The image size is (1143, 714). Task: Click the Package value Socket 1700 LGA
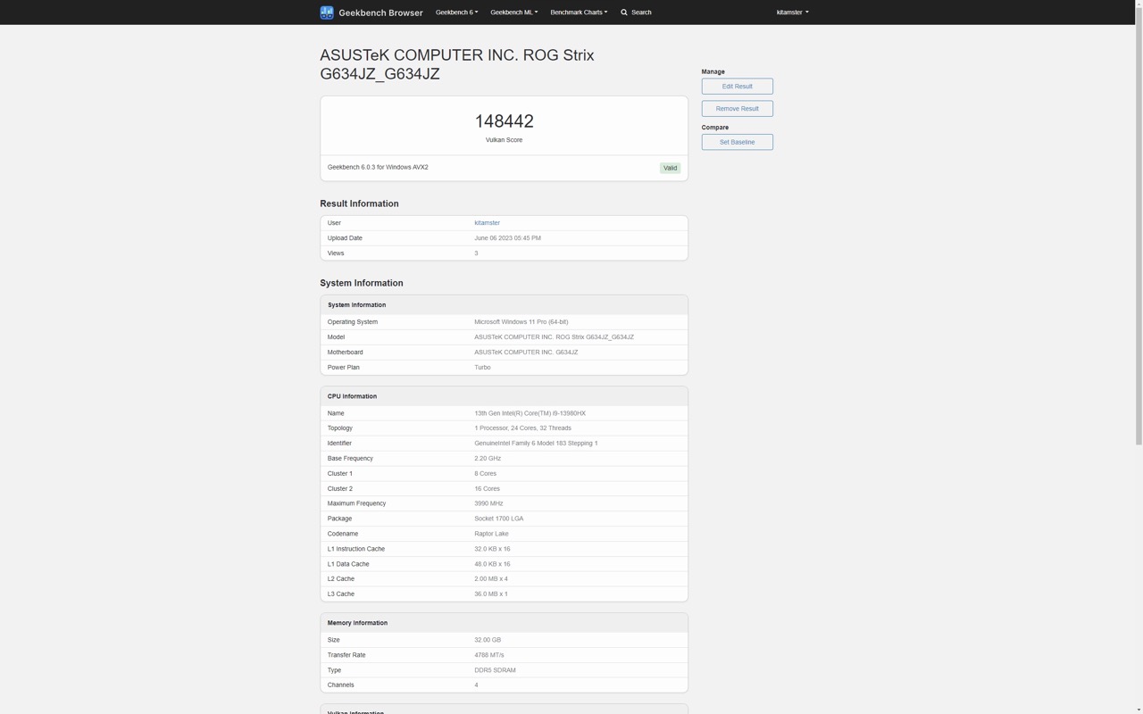[x=498, y=519]
